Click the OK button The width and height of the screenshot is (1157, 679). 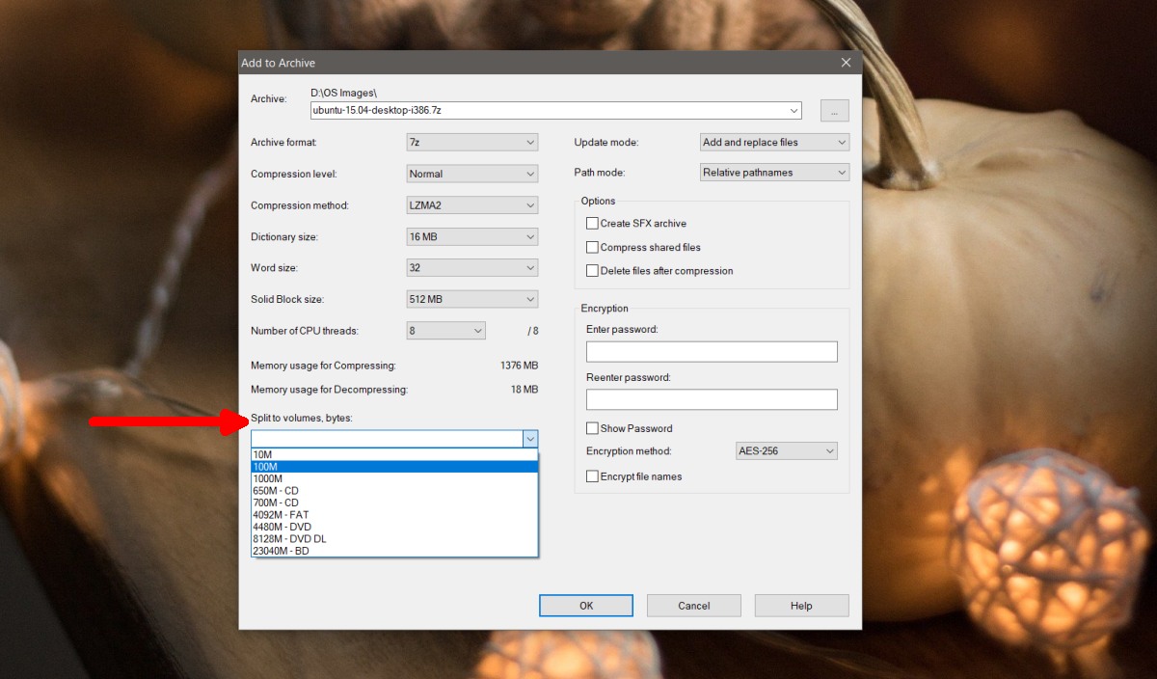pos(585,605)
